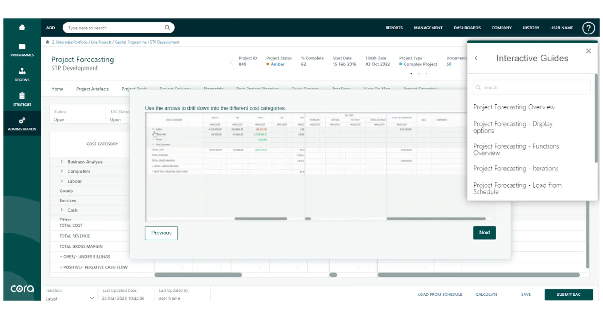This screenshot has height=319, width=603.
Task: Click the Home icon in sidebar
Action: coord(22,28)
